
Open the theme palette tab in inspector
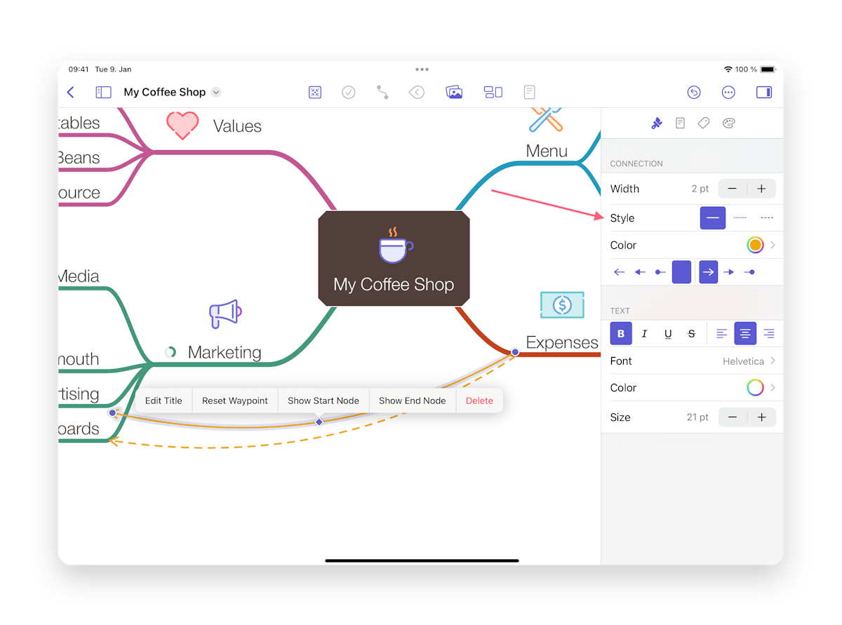728,123
